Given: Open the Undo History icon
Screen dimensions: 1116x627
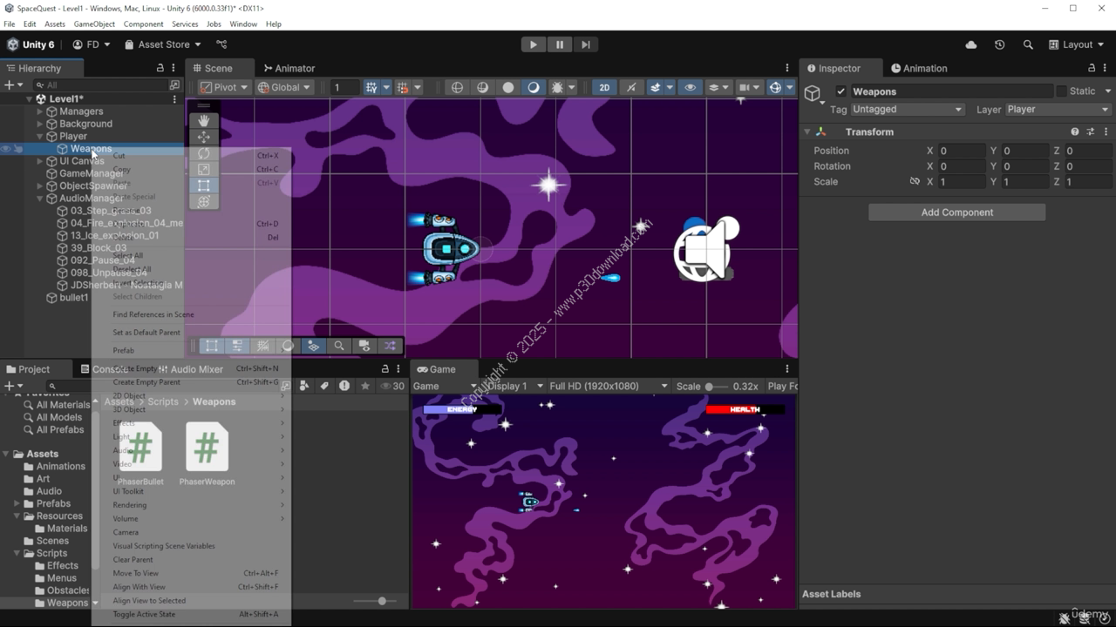Looking at the screenshot, I should pos(999,44).
